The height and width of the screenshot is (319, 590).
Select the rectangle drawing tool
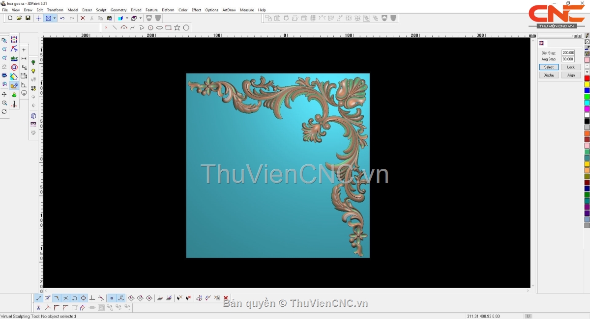(x=168, y=27)
